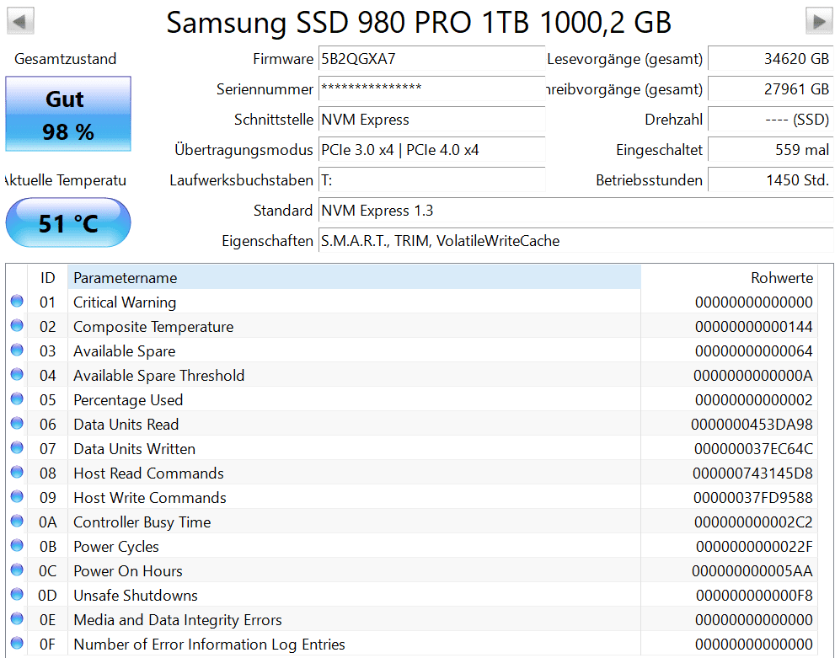Click the Parametername column header

(354, 278)
